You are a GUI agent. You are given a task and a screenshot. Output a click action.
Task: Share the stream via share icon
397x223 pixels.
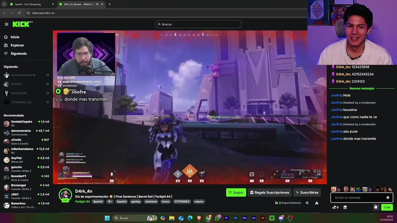coord(307,203)
